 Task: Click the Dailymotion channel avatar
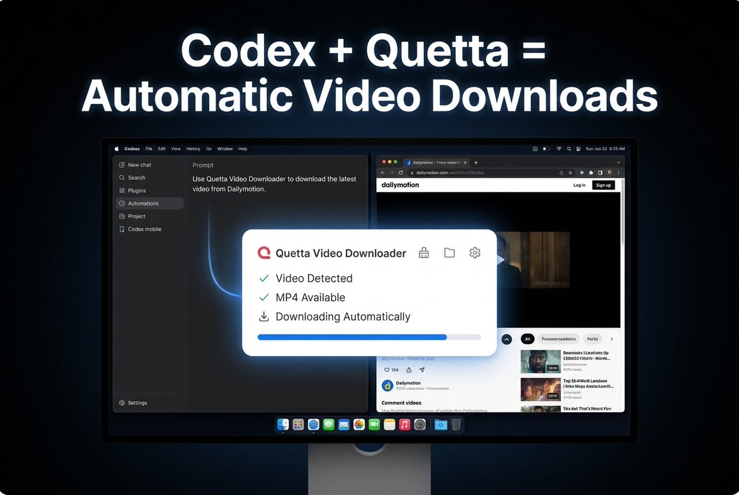tap(387, 386)
